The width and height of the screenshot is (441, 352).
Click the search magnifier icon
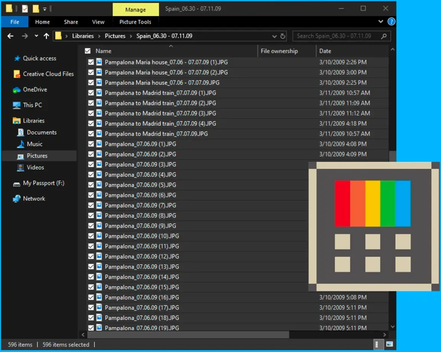384,36
